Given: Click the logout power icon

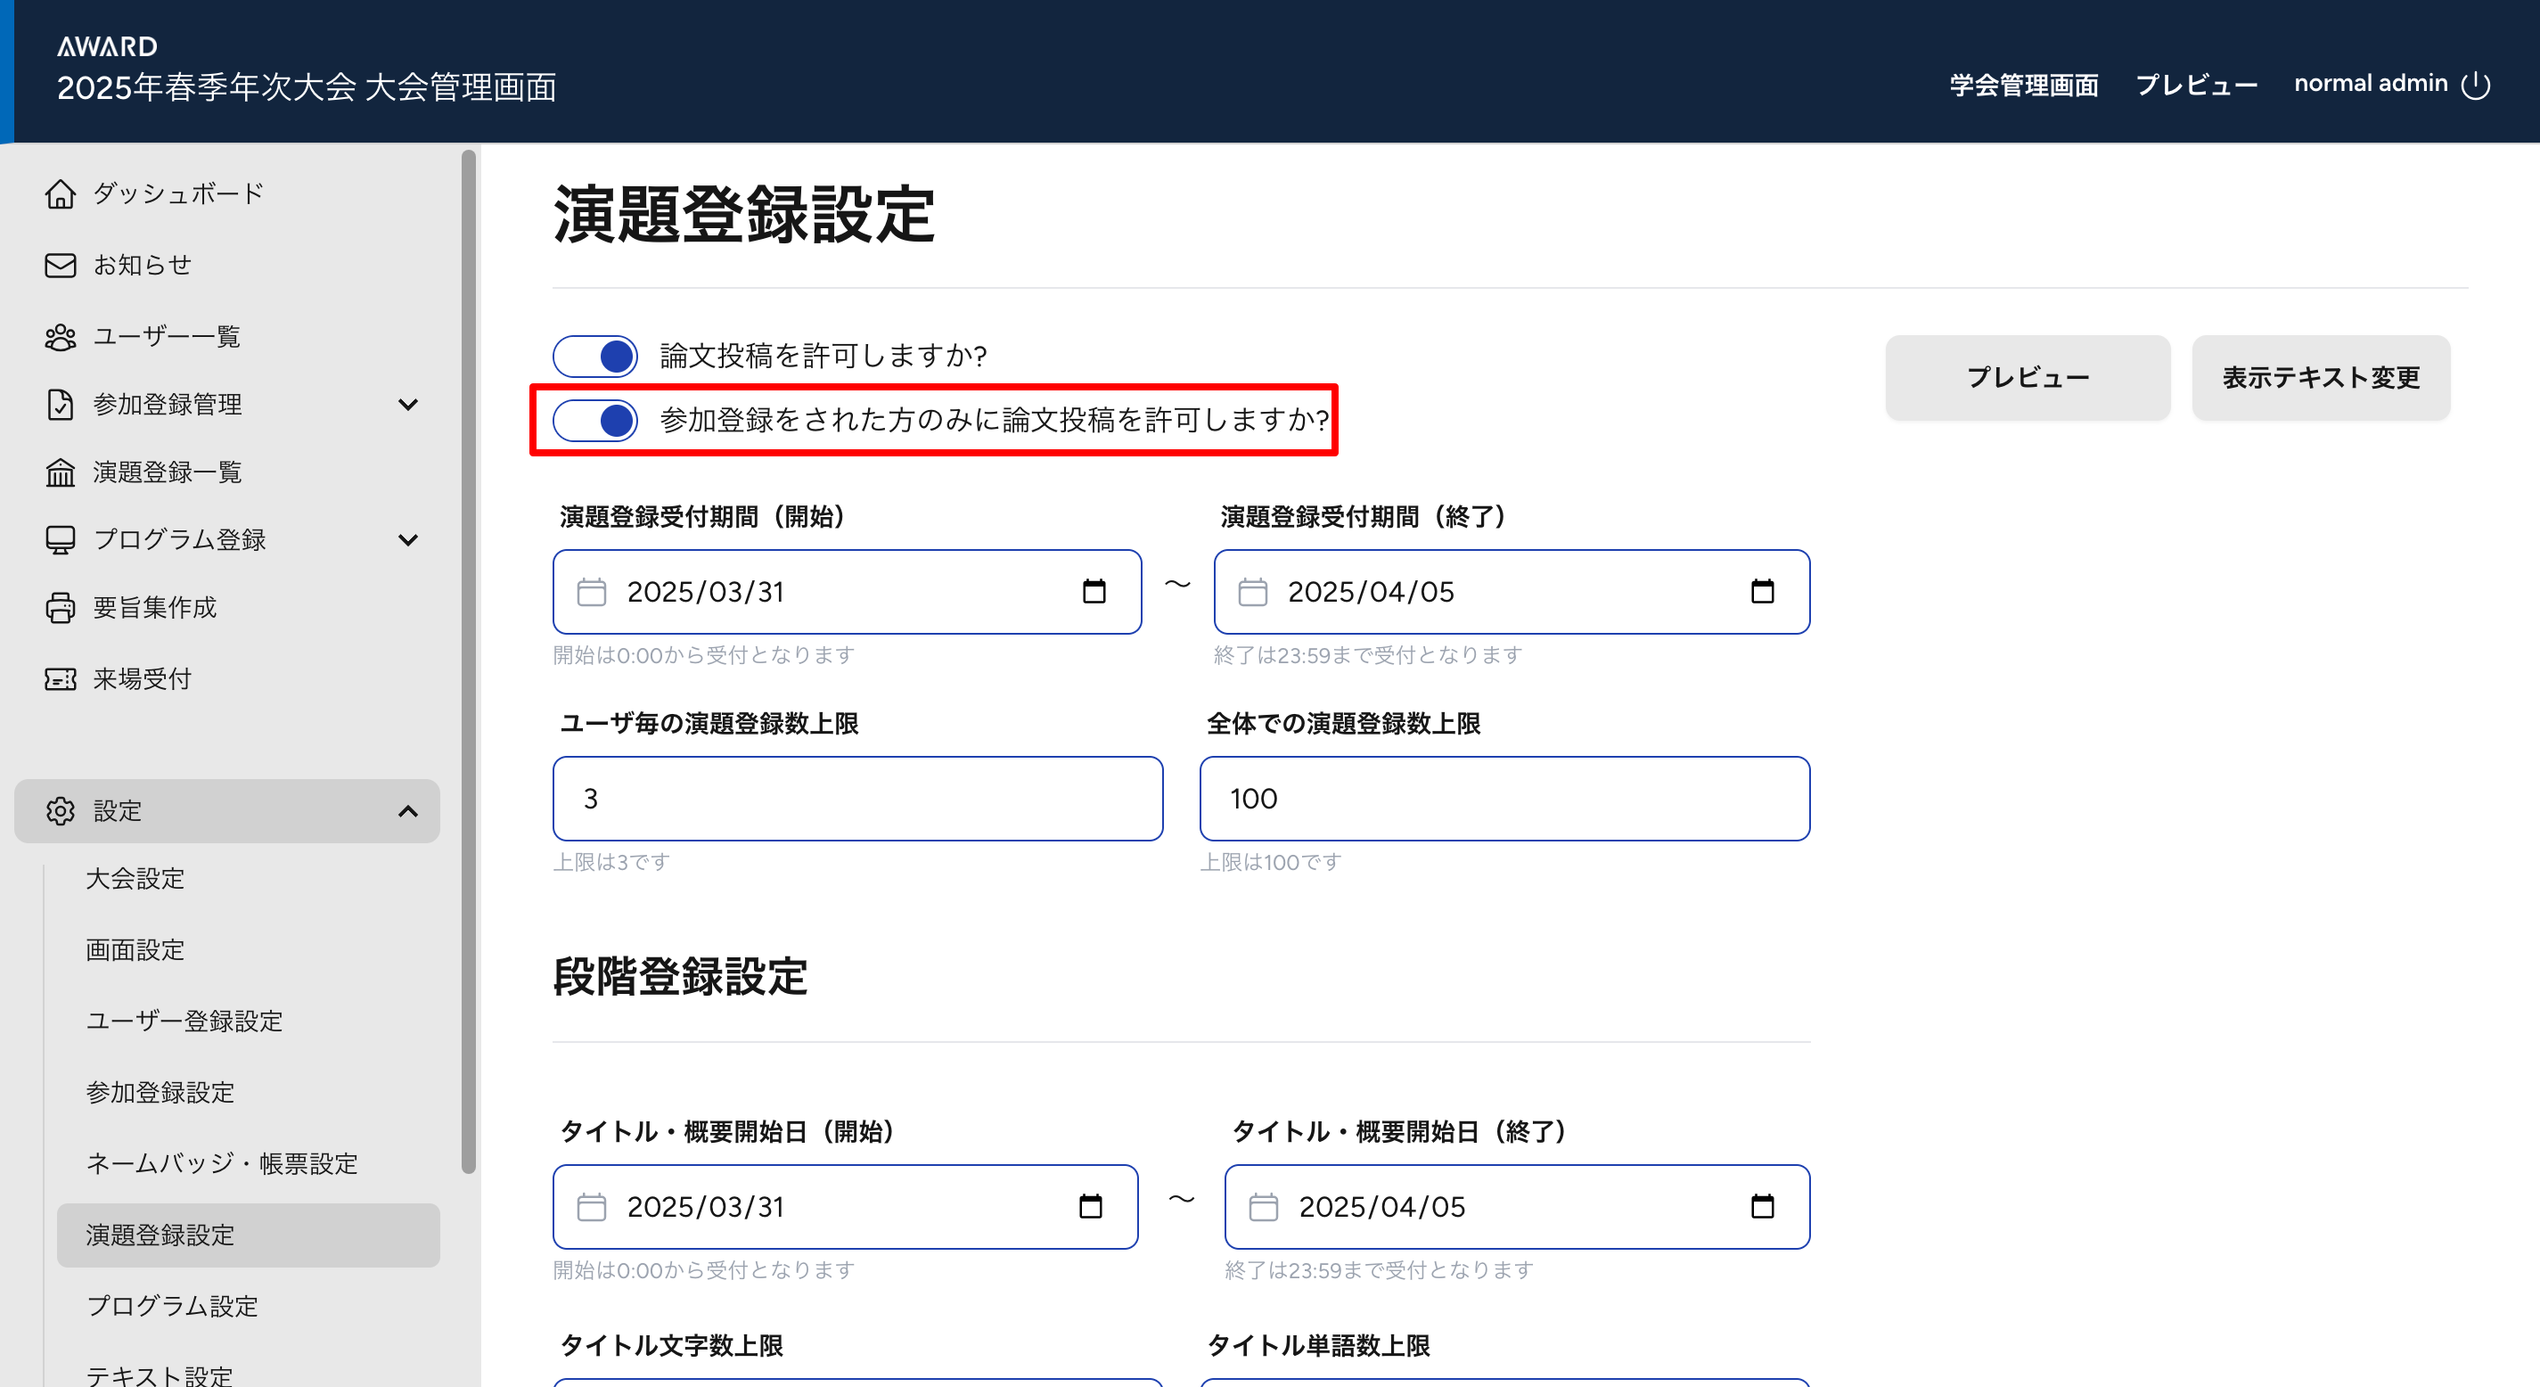Looking at the screenshot, I should pos(2475,85).
